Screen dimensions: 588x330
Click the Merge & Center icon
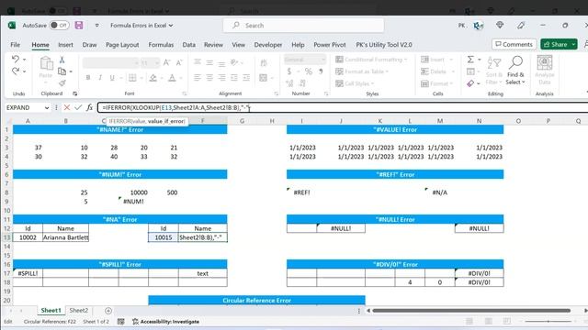pos(264,77)
